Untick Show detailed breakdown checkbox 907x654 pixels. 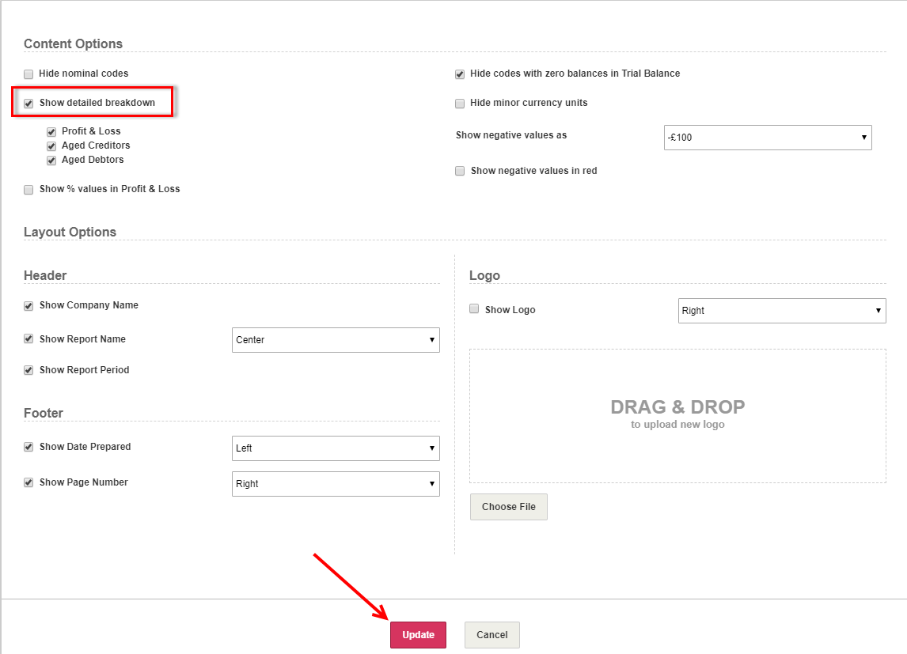28,104
